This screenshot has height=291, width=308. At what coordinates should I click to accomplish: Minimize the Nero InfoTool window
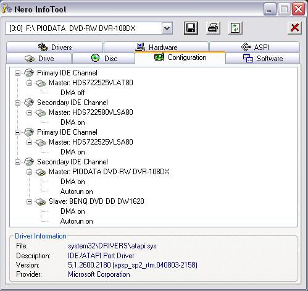point(269,9)
